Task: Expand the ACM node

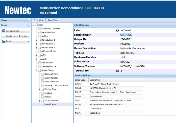Action: pyautogui.click(x=36, y=55)
